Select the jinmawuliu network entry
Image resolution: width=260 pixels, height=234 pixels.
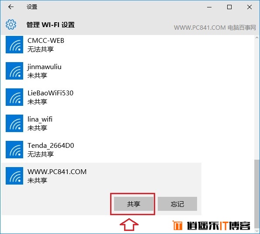click(101, 71)
